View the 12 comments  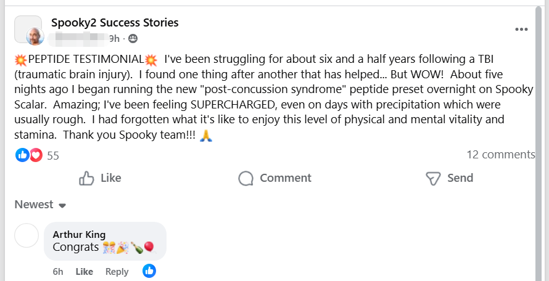tap(500, 155)
